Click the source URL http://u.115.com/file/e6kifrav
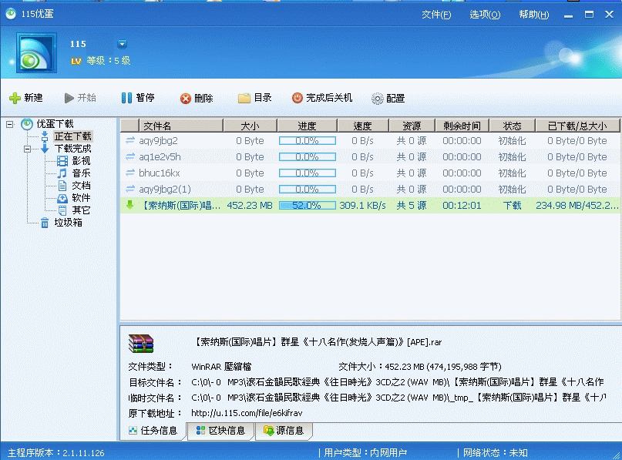Image resolution: width=622 pixels, height=460 pixels. click(247, 413)
